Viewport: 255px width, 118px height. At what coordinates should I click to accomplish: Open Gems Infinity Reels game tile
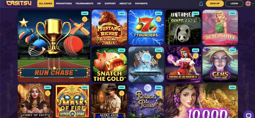click(x=220, y=64)
